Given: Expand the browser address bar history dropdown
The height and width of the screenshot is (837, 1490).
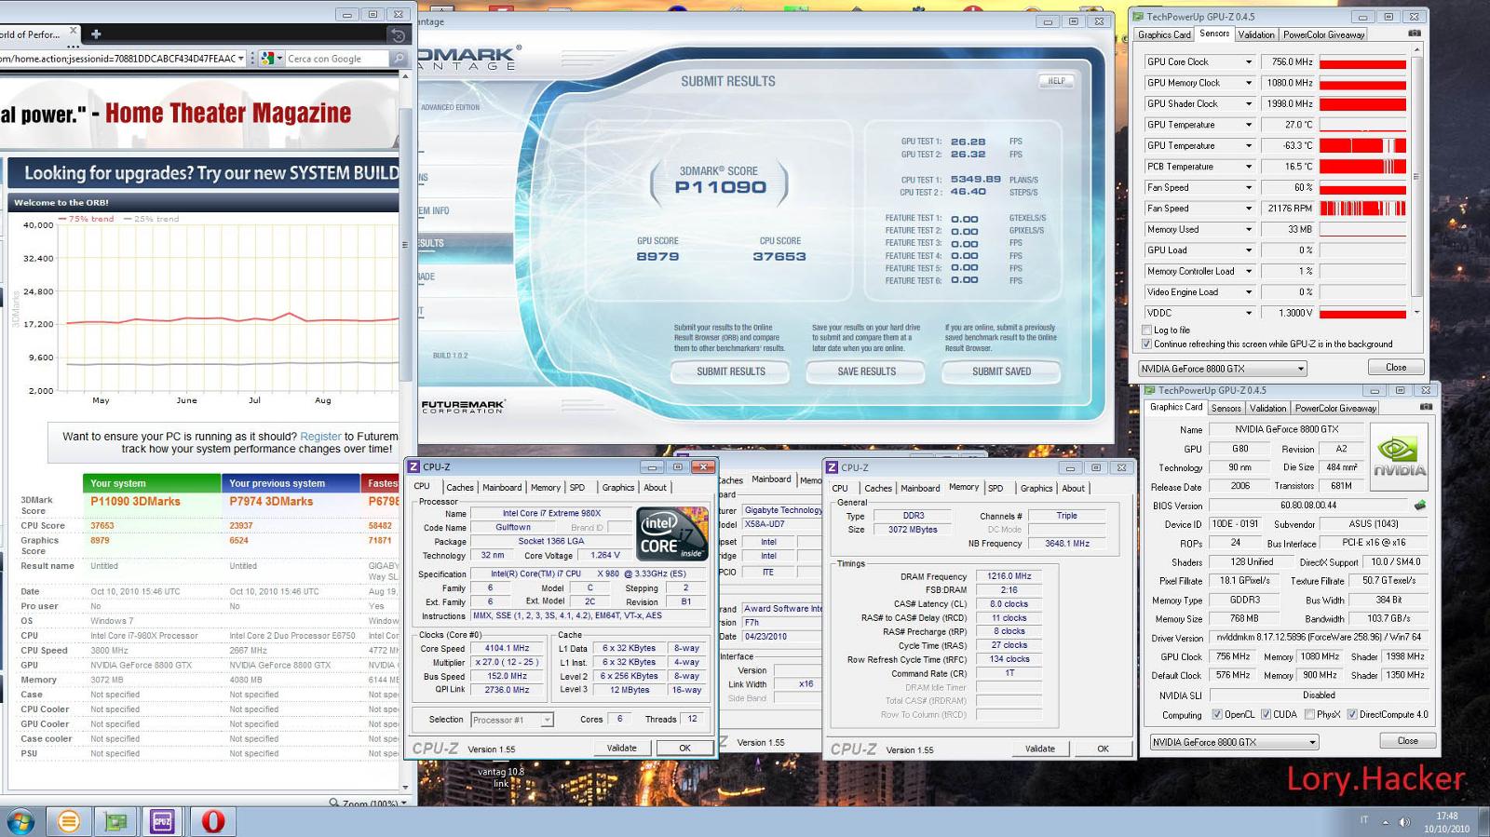Looking at the screenshot, I should pos(241,59).
